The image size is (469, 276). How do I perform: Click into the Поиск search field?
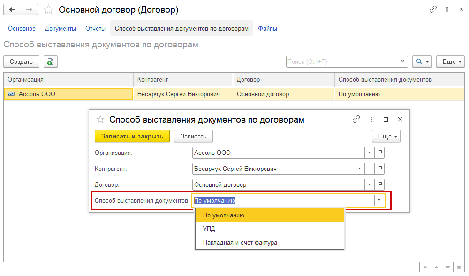[341, 61]
